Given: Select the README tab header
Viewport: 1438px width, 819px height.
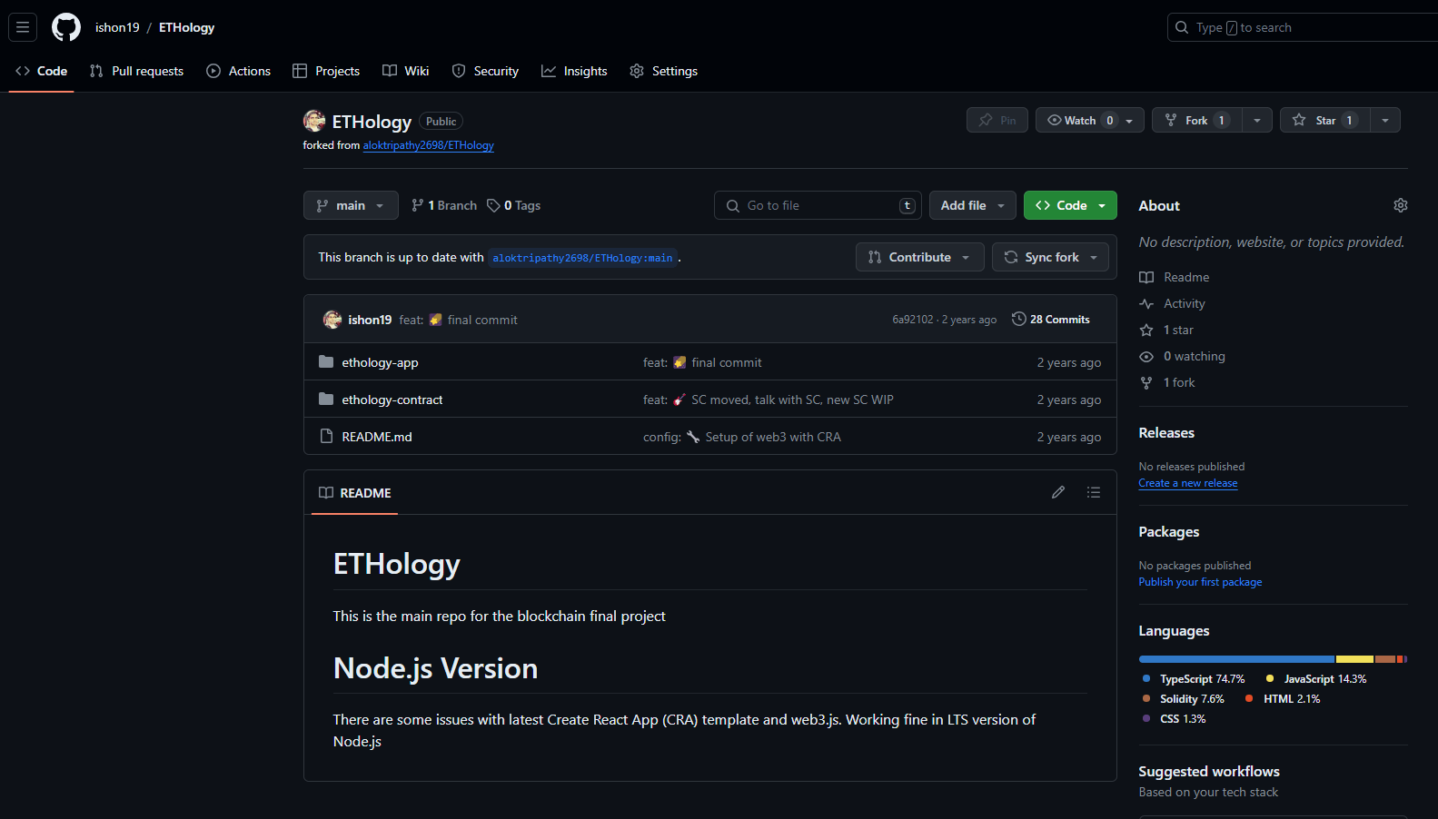Looking at the screenshot, I should point(355,492).
